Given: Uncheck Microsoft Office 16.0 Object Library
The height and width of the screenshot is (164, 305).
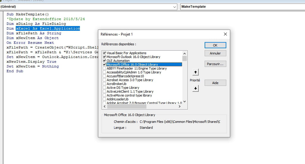Looking at the screenshot, I should click(x=105, y=64).
